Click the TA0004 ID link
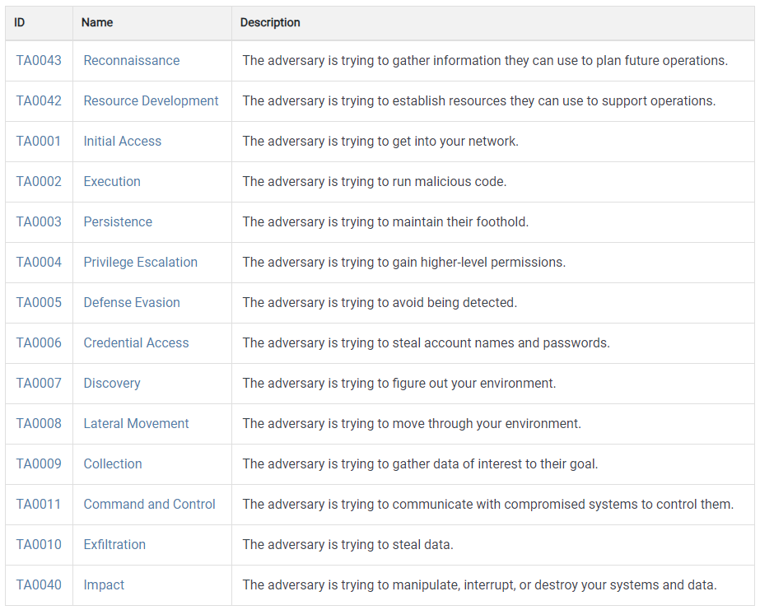Screen dimensions: 760x610 pos(39,262)
